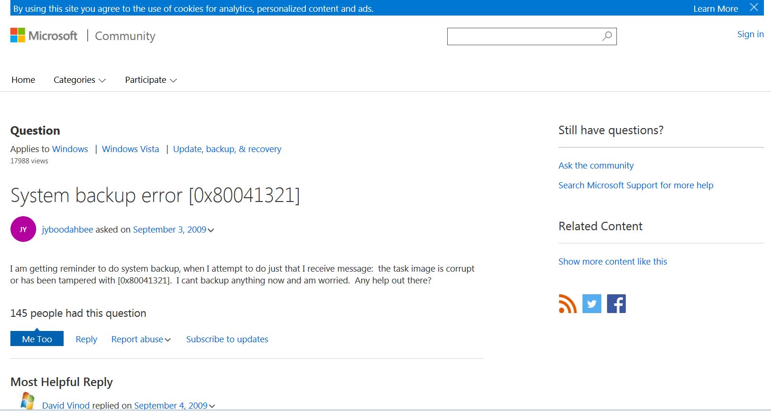Click the JY user avatar
This screenshot has width=771, height=411.
pos(23,229)
